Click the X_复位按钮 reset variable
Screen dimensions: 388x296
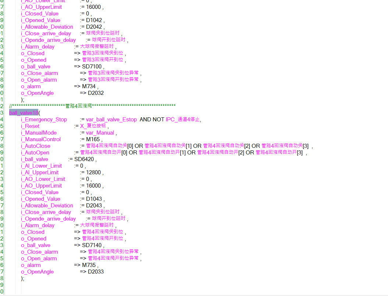click(93, 126)
